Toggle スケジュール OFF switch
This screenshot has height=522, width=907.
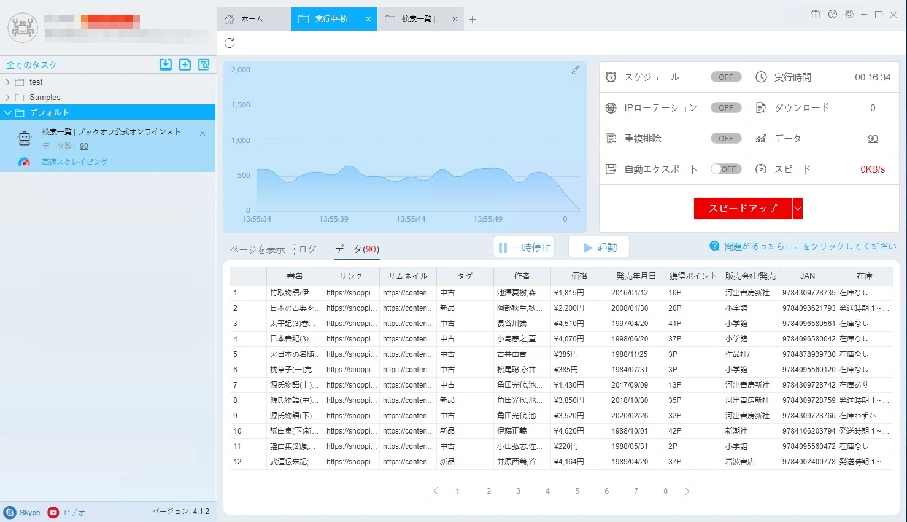[x=726, y=77]
